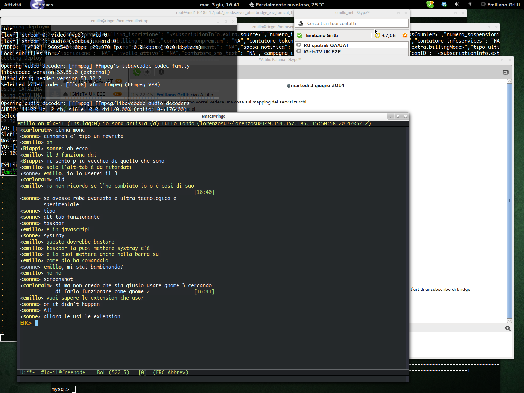Open the Emiliano Grilli user menu
Screen dimensions: 524x393
coord(500,5)
